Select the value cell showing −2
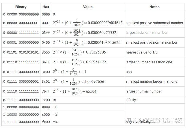The image size is (187, 128). [x=55, y=115]
